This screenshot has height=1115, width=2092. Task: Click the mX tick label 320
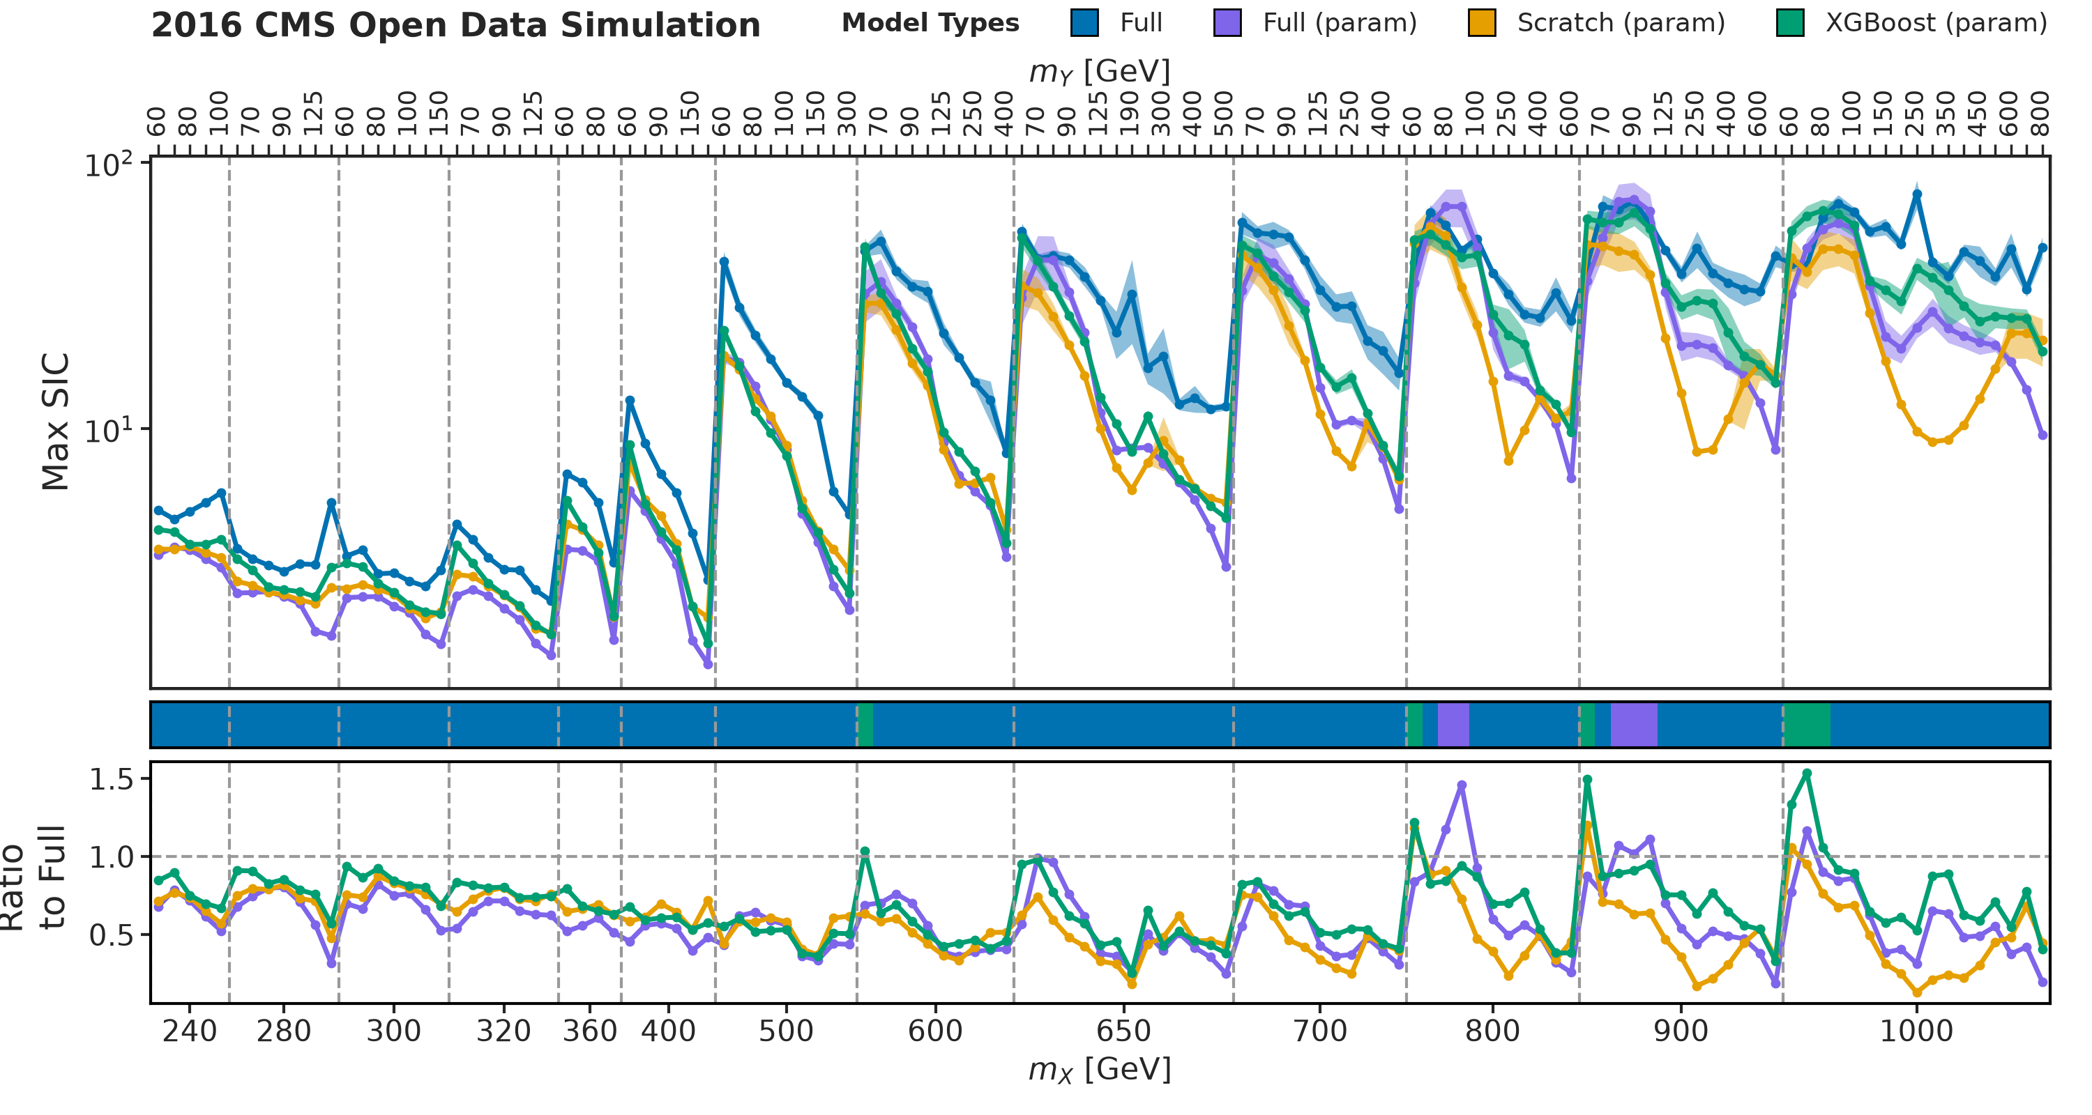(503, 1031)
